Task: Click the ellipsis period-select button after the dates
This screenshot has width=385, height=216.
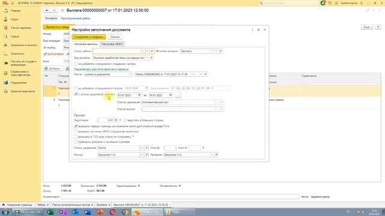Action: (x=178, y=95)
